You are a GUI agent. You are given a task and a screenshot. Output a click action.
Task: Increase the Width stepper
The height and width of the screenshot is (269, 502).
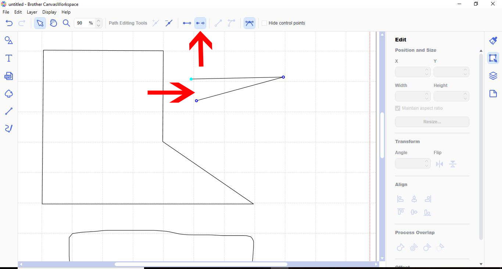[x=427, y=94]
